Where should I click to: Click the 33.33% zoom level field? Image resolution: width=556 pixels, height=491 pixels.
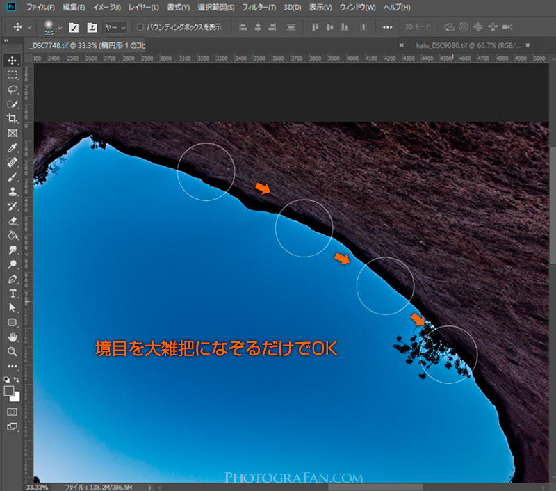38,487
